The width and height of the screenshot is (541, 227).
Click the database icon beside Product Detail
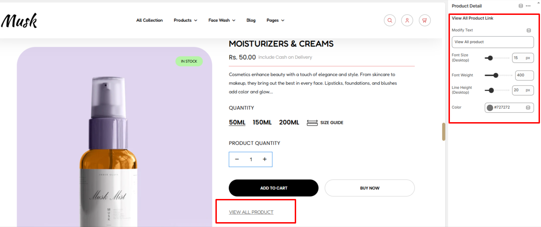coord(520,6)
